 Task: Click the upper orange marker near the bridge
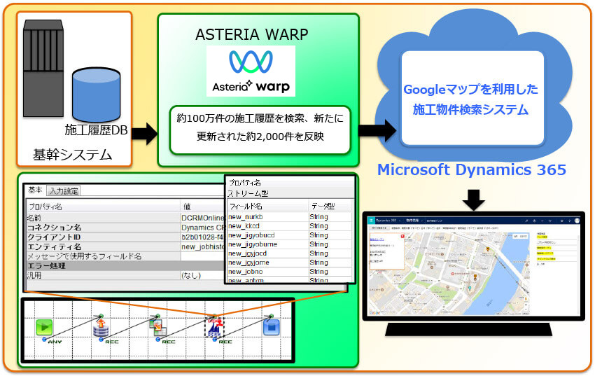pyautogui.click(x=488, y=249)
